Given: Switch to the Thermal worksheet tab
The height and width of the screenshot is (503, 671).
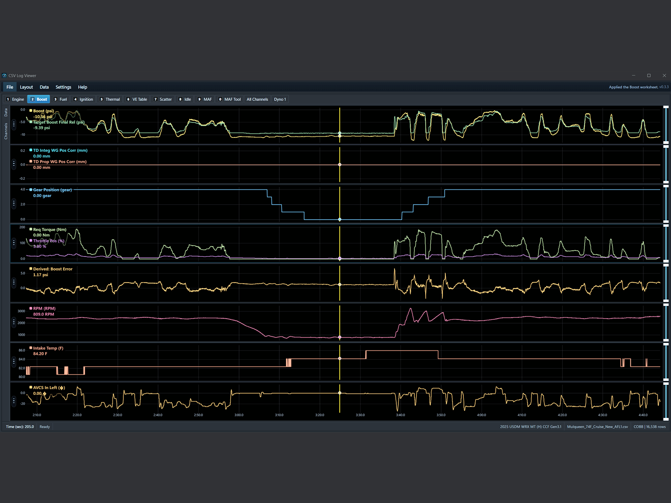Looking at the screenshot, I should (110, 99).
